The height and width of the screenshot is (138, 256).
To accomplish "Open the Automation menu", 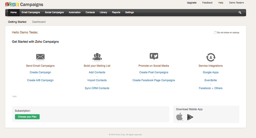I will coord(75,12).
